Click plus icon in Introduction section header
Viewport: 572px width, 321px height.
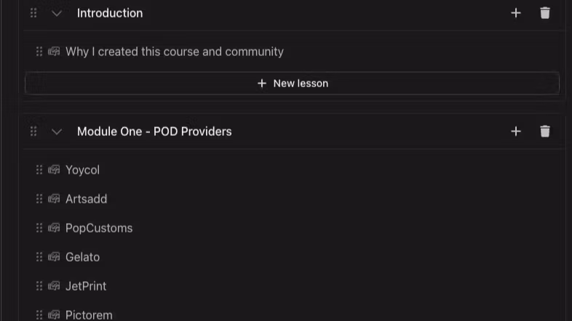pos(516,13)
